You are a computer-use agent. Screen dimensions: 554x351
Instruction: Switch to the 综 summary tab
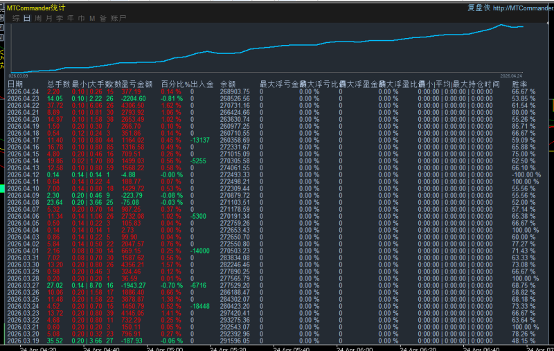pos(16,19)
